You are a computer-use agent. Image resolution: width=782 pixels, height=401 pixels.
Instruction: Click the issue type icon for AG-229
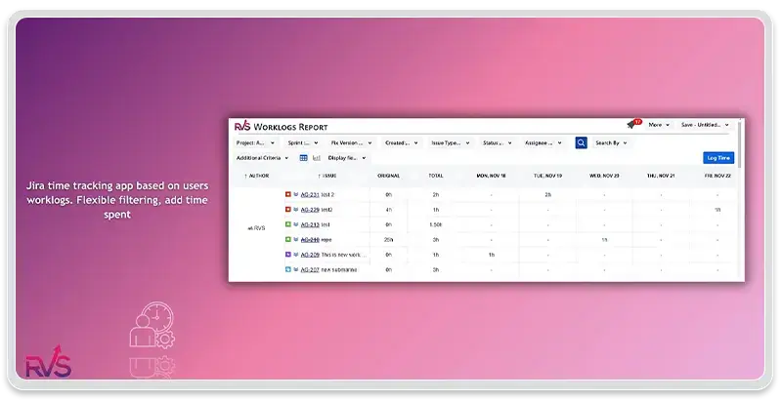(287, 210)
